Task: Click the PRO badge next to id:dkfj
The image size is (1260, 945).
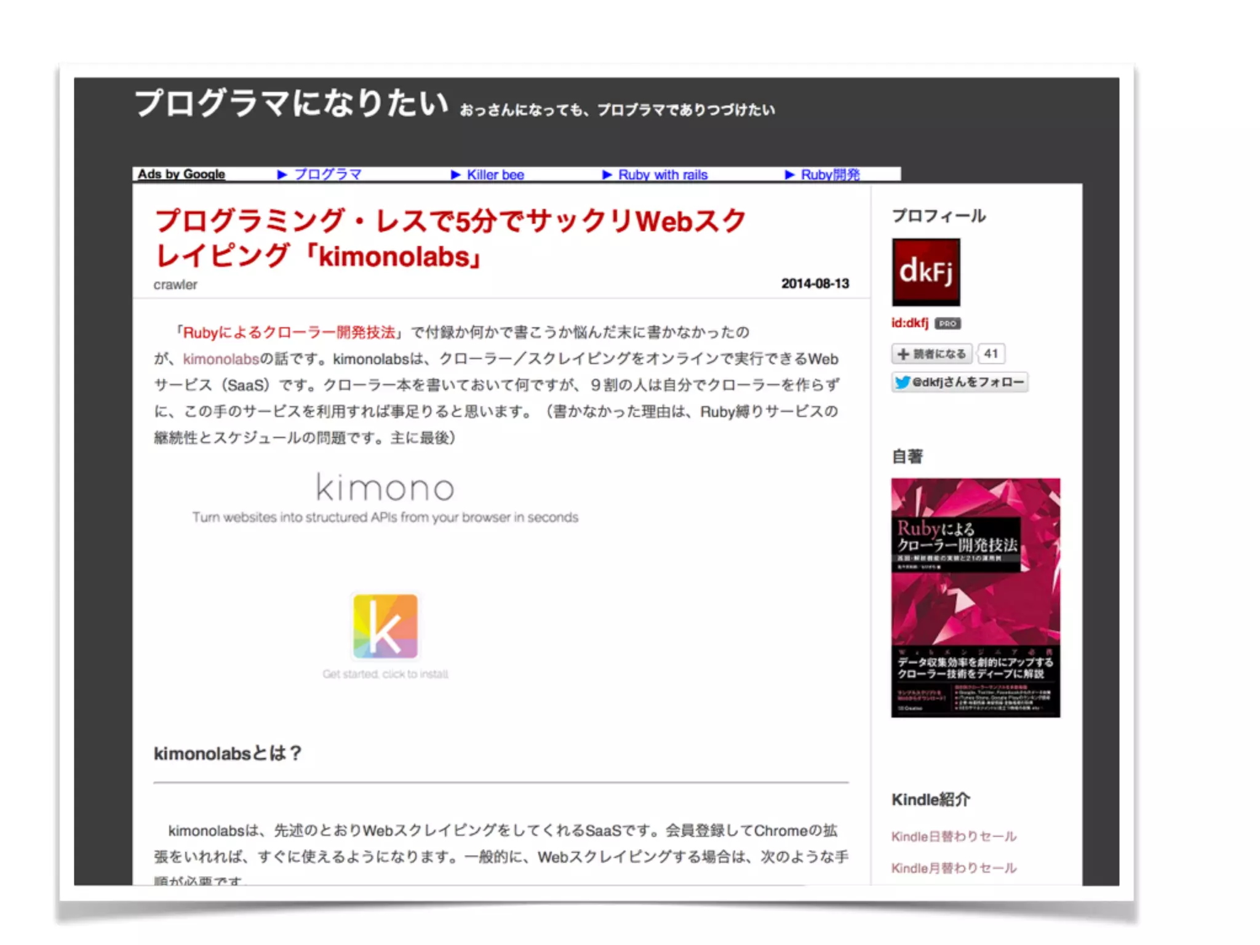Action: pyautogui.click(x=947, y=324)
